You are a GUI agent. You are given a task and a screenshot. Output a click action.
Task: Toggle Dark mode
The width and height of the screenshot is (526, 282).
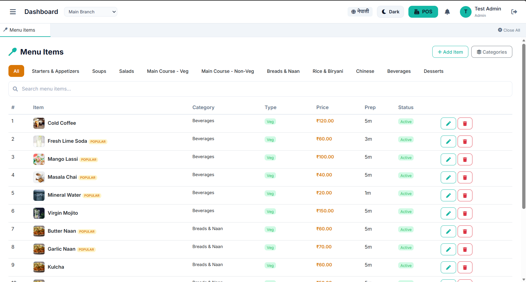click(390, 12)
